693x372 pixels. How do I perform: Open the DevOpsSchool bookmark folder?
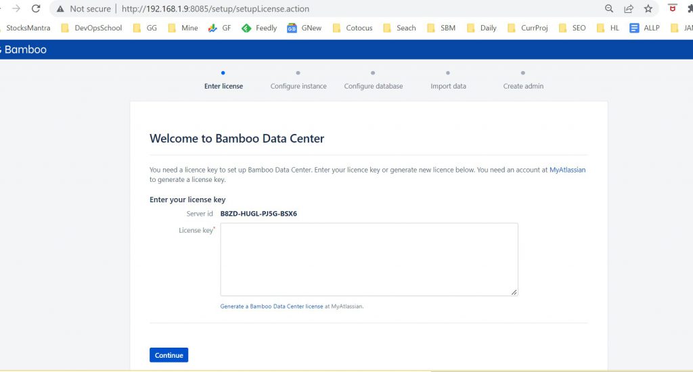[x=91, y=28]
